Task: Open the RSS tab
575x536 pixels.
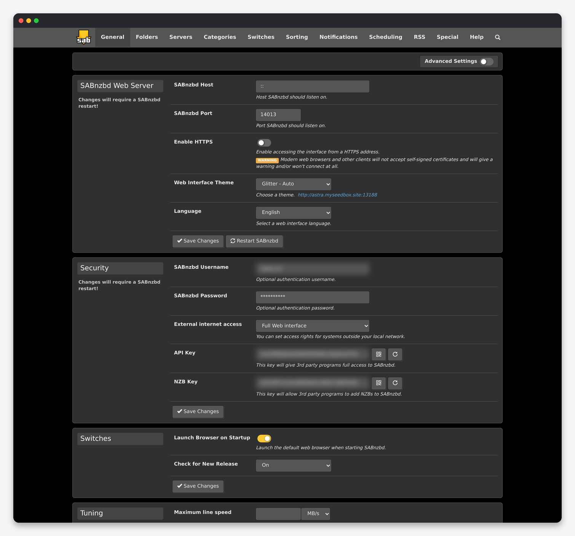Action: pyautogui.click(x=420, y=37)
